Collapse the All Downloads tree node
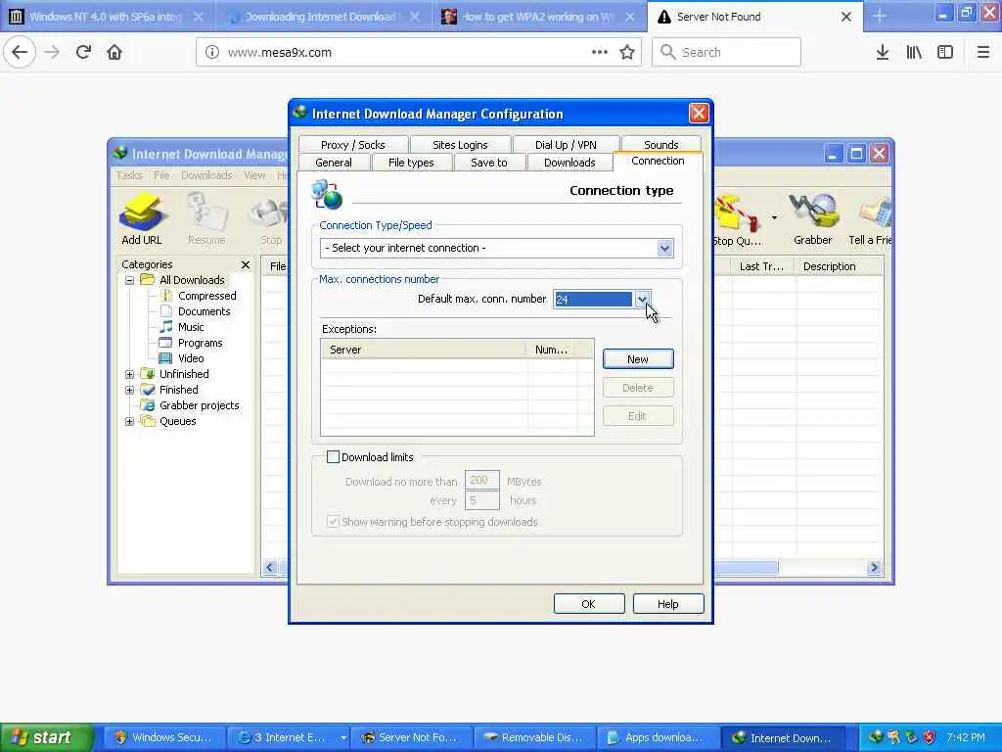The height and width of the screenshot is (752, 1002). point(130,280)
